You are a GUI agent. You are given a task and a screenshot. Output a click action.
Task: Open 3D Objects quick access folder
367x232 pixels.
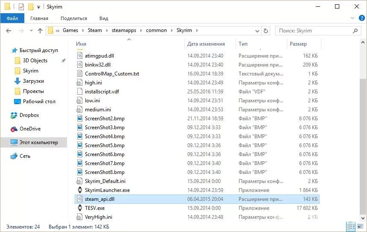coord(35,61)
